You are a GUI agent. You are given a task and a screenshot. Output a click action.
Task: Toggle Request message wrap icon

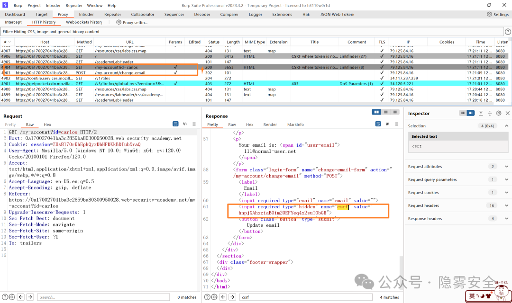[x=175, y=124]
